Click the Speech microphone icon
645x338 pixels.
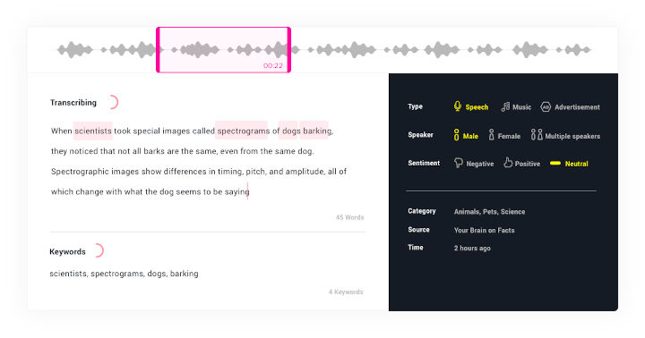point(458,106)
